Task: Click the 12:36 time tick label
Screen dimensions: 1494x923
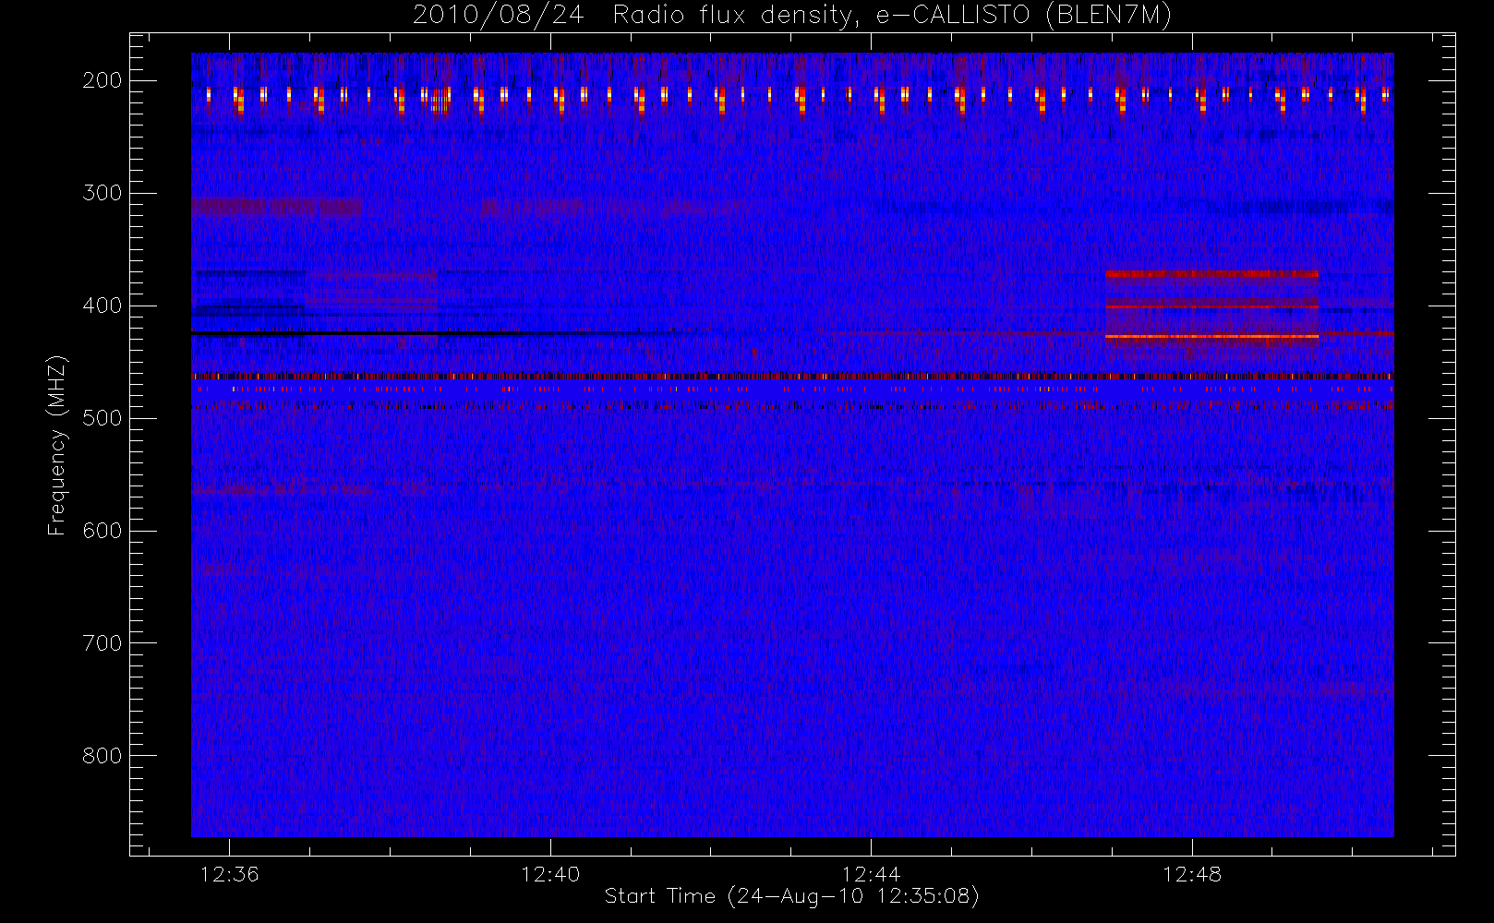Action: 230,873
